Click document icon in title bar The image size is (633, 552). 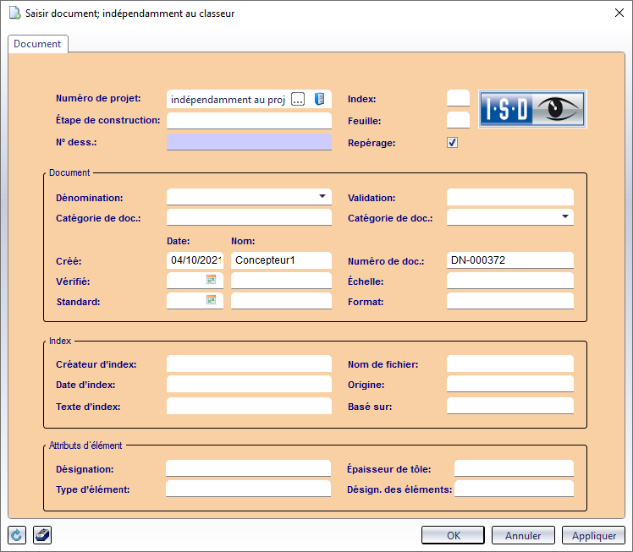[x=14, y=14]
